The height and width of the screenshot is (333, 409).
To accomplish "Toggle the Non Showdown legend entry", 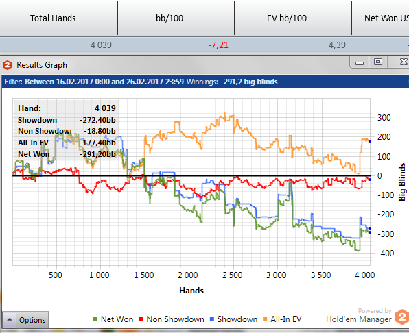I will point(172,319).
